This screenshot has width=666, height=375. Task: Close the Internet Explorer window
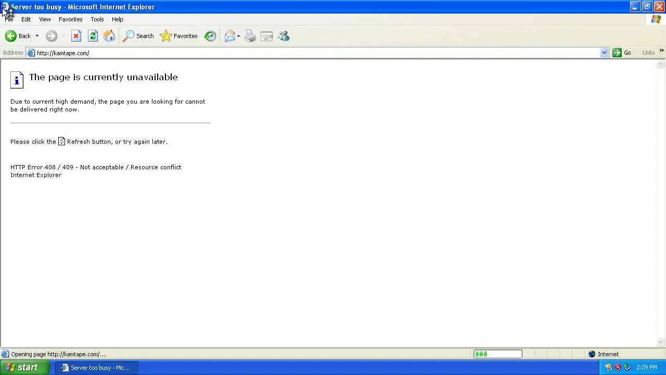point(659,7)
